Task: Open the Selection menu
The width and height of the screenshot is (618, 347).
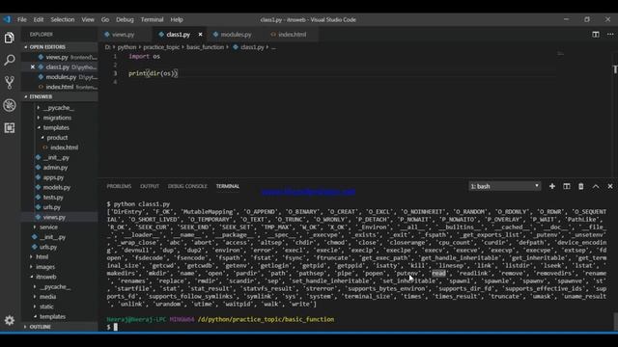Action: click(x=62, y=19)
